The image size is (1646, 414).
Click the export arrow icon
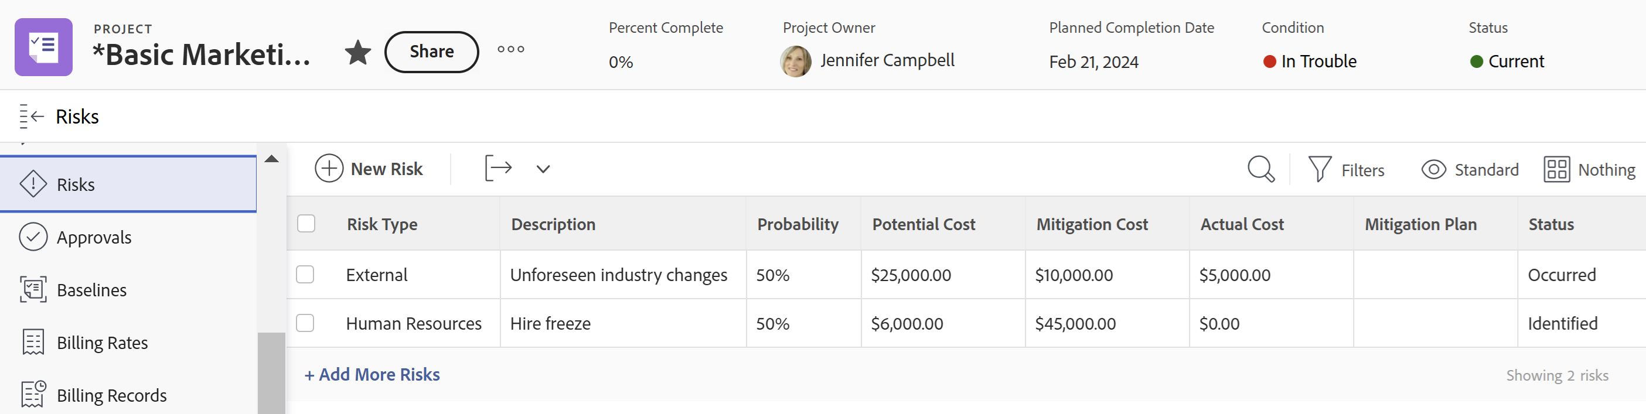499,169
